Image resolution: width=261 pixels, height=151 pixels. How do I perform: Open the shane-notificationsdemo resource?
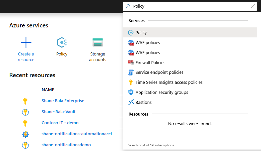click(66, 145)
